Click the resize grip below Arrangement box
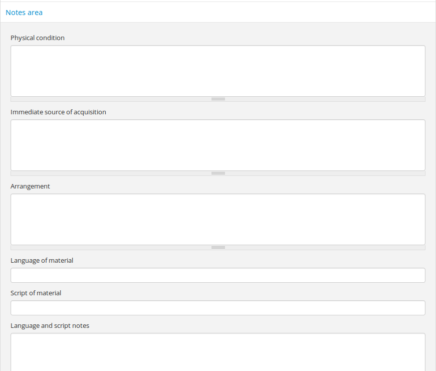Screen dimensions: 436x371 click(x=218, y=248)
